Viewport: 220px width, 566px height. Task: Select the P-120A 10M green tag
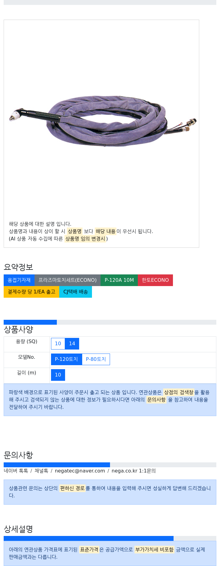[119, 280]
